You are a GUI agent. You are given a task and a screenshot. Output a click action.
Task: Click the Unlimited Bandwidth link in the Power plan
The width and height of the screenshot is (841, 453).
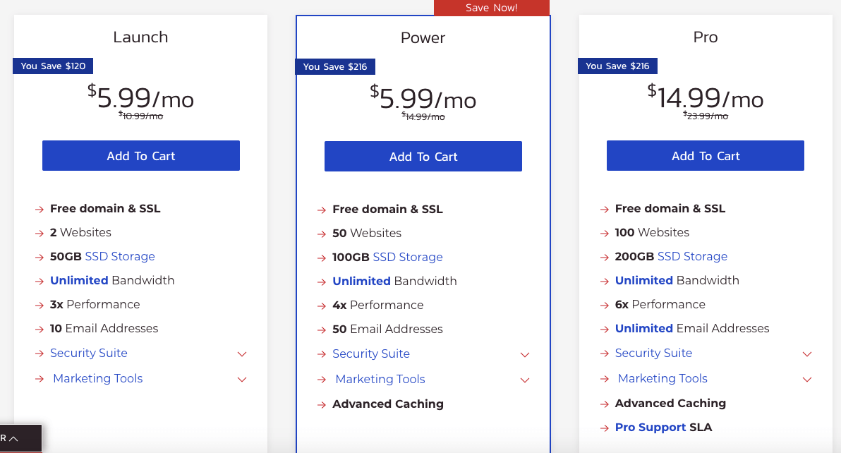361,281
